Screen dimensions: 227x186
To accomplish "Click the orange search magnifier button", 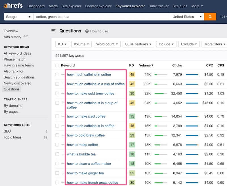I will tap(210, 17).
